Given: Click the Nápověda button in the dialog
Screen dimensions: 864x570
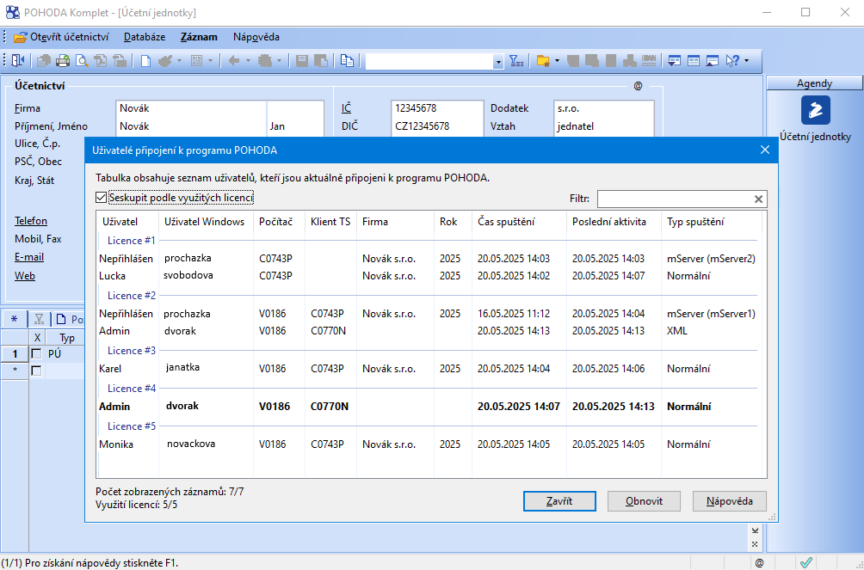Looking at the screenshot, I should tap(730, 501).
